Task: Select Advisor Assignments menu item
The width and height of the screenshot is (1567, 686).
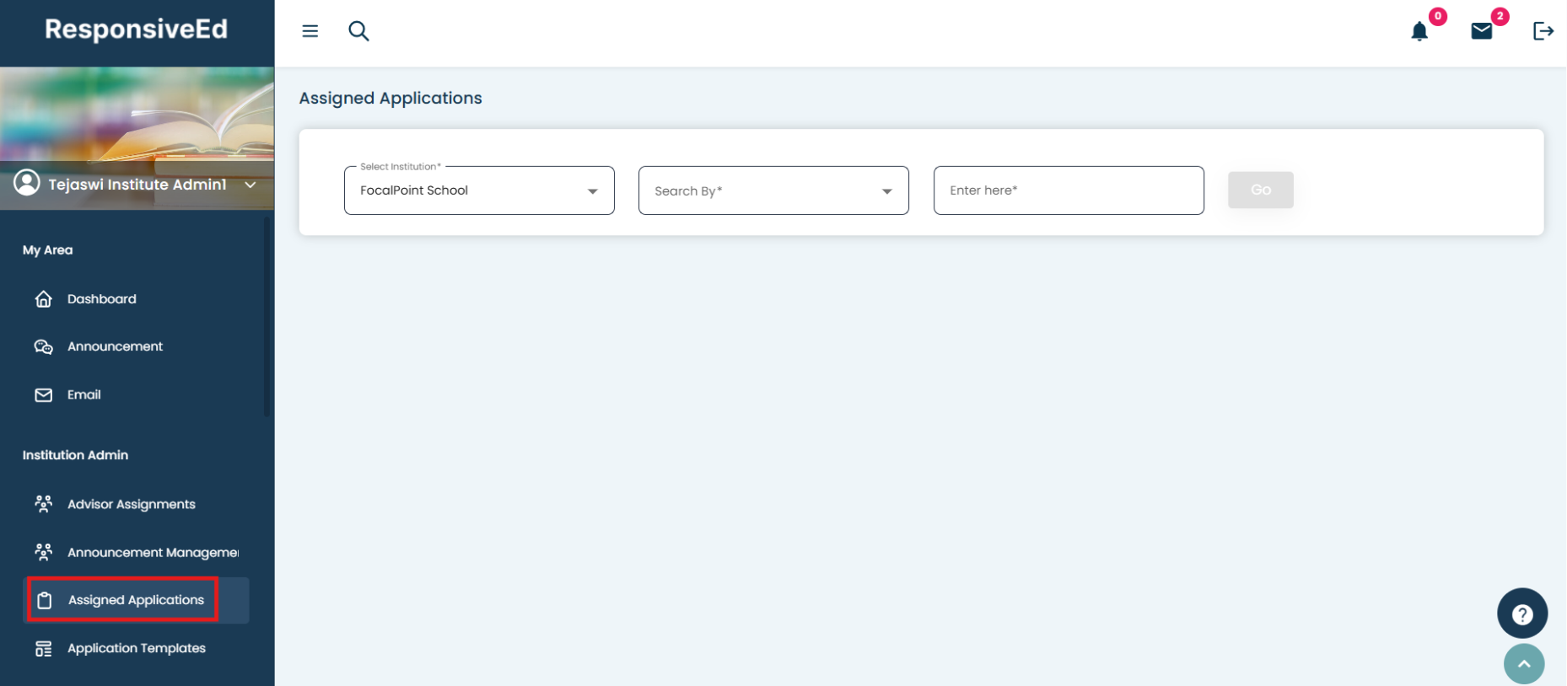Action: 131,504
